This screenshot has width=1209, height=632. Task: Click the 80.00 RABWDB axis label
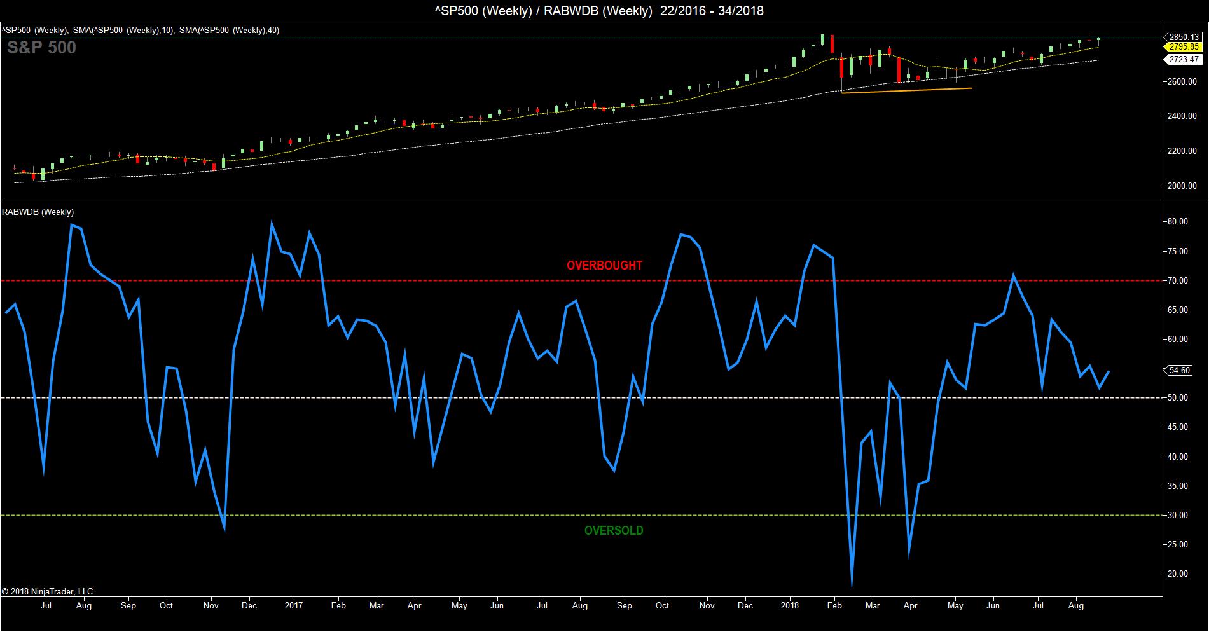(x=1178, y=222)
